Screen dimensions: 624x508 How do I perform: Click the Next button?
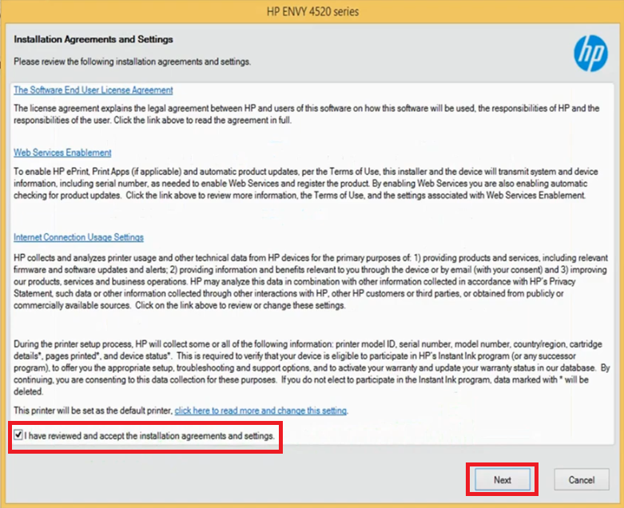pyautogui.click(x=503, y=479)
